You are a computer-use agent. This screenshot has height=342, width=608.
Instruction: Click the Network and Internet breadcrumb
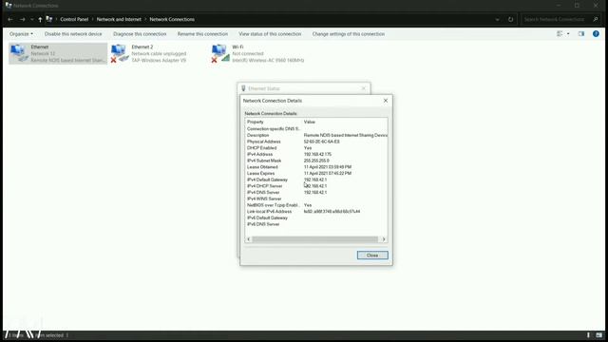pyautogui.click(x=119, y=19)
